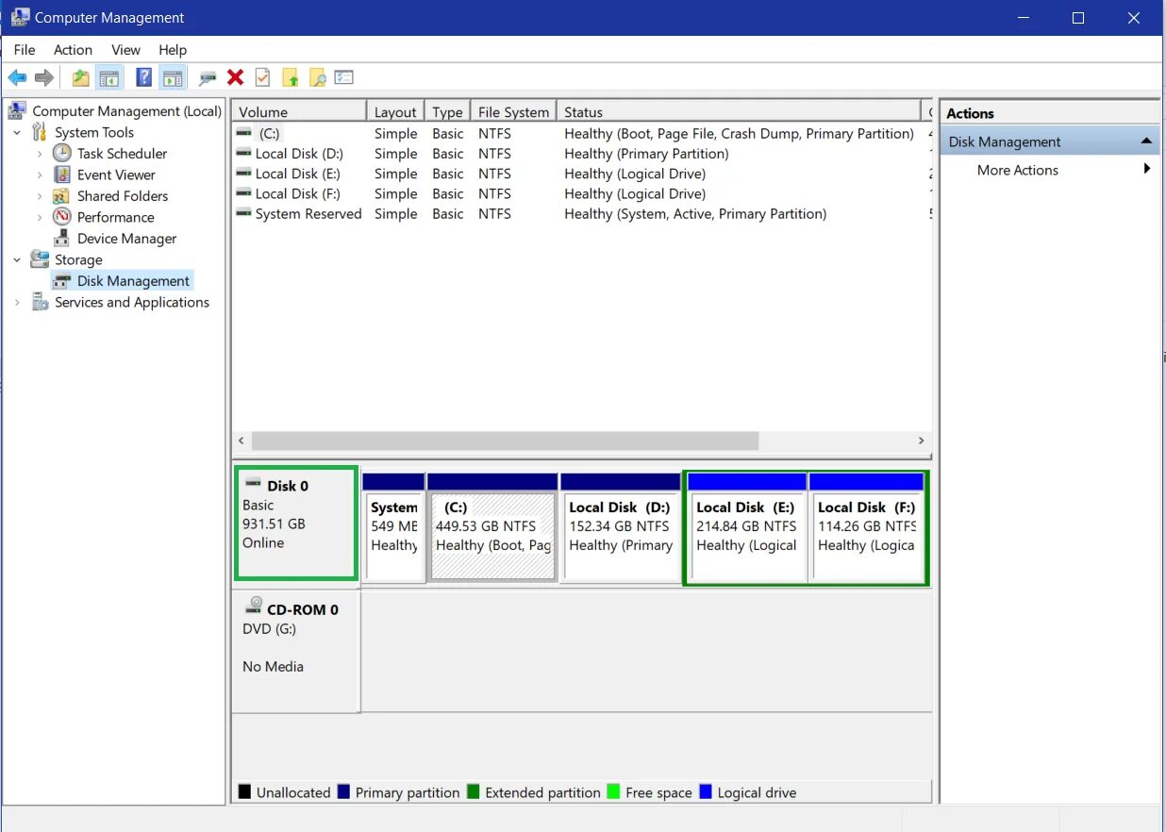The image size is (1166, 832).
Task: Click the Performance icon in the tree
Action: pos(61,217)
